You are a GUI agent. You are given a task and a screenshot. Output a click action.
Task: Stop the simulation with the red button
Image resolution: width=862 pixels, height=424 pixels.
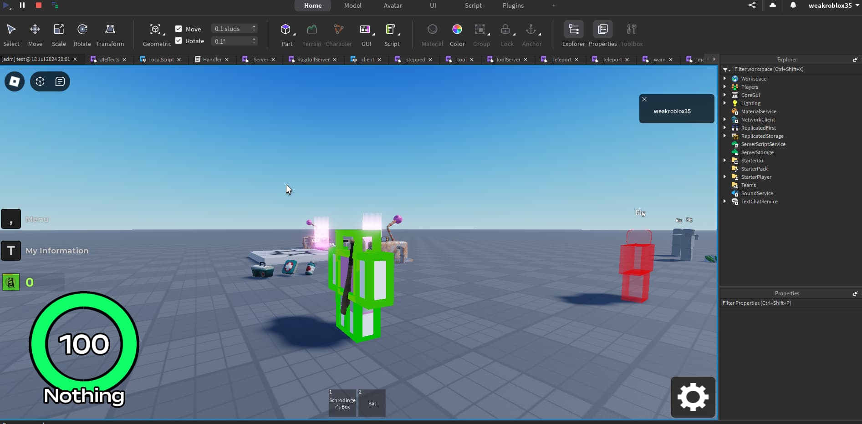(38, 5)
